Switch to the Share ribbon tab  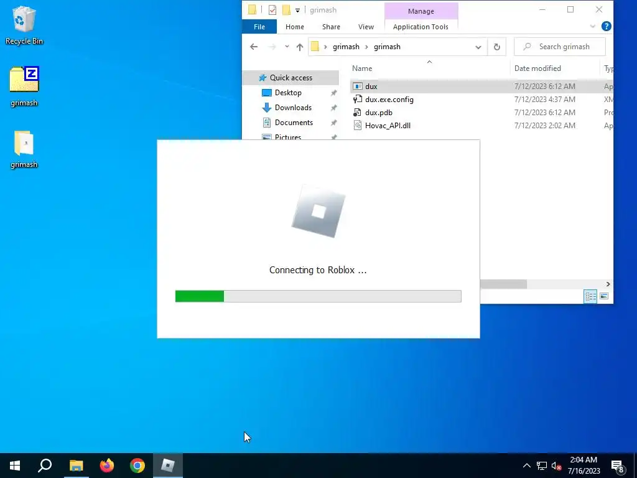point(331,27)
